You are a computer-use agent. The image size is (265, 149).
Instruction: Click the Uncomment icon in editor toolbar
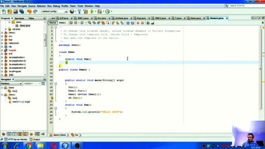coord(152,23)
